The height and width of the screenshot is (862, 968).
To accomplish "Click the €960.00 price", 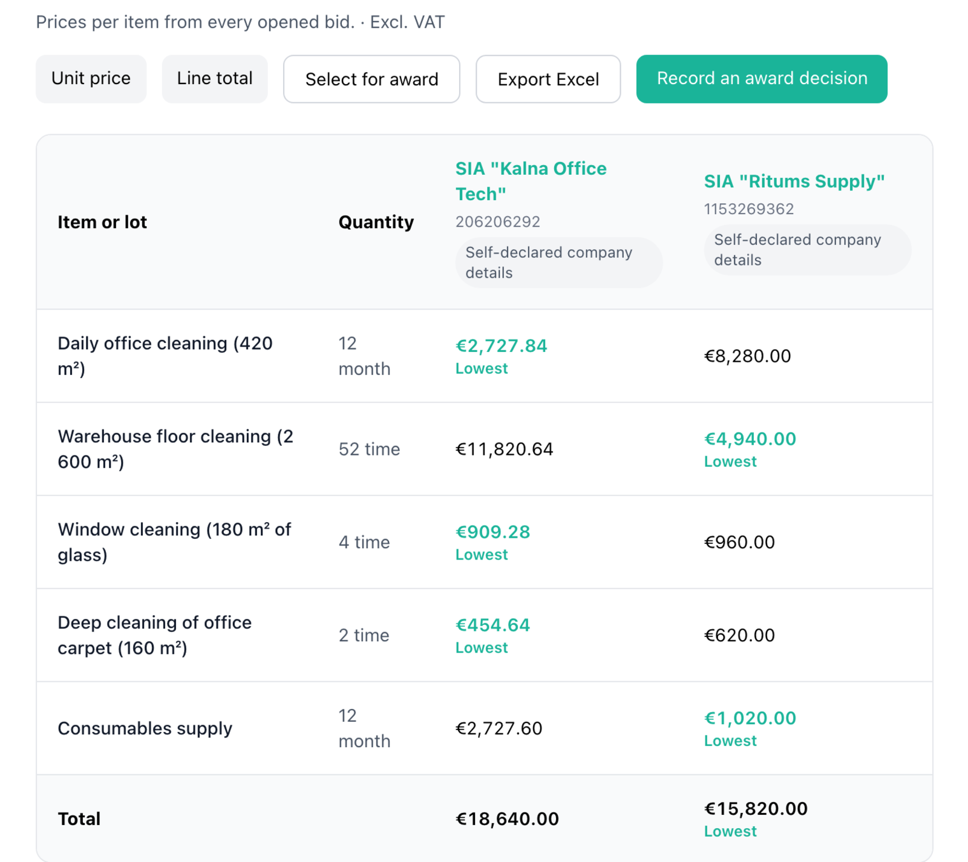I will point(739,542).
